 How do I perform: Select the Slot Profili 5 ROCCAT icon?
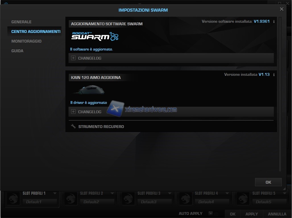243,199
